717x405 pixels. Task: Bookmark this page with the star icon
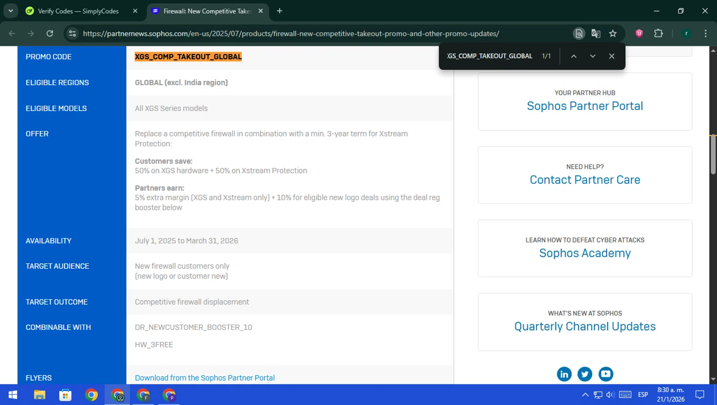pos(613,33)
